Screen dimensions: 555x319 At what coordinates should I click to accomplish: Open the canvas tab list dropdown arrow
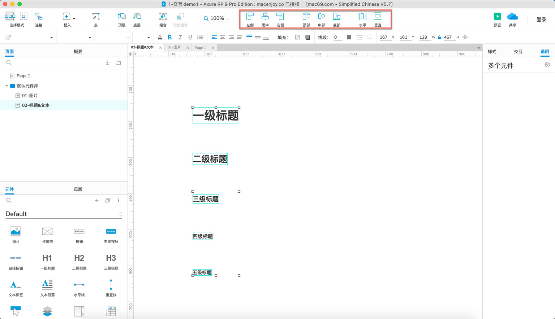[x=479, y=48]
